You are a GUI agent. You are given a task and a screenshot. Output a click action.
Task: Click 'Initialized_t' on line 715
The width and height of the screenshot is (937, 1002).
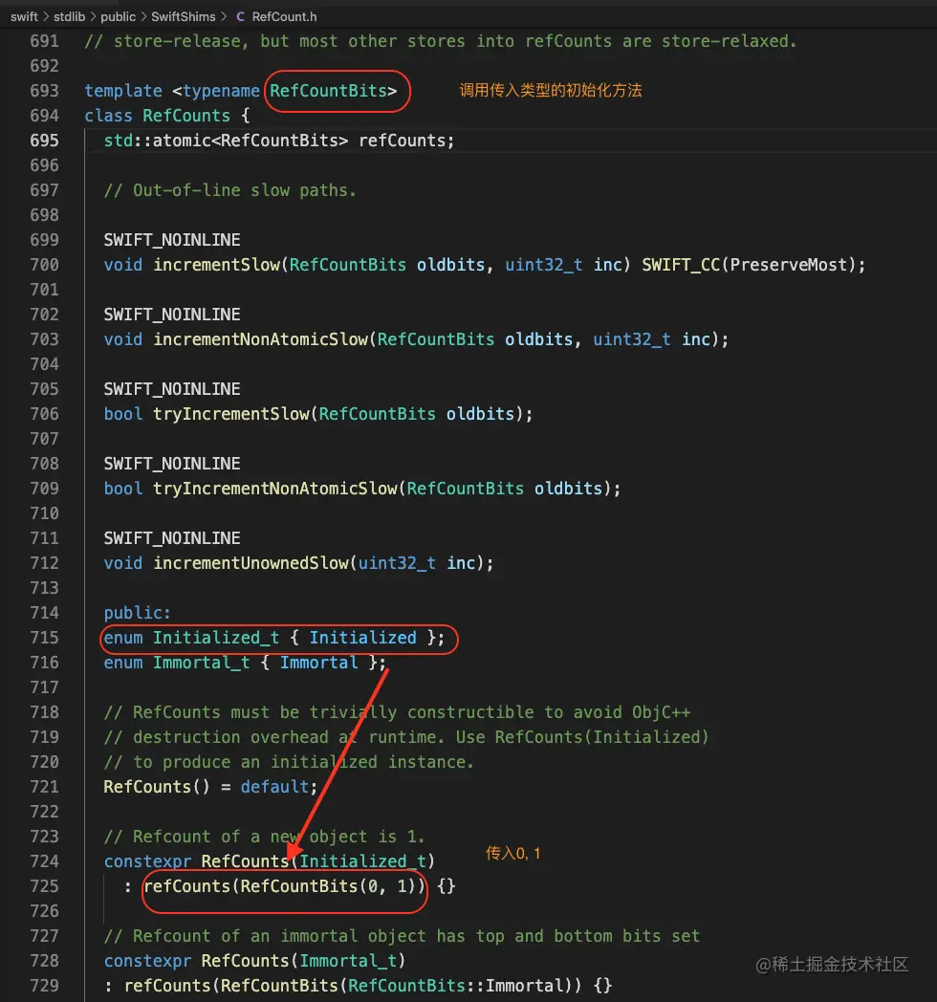[x=216, y=638]
